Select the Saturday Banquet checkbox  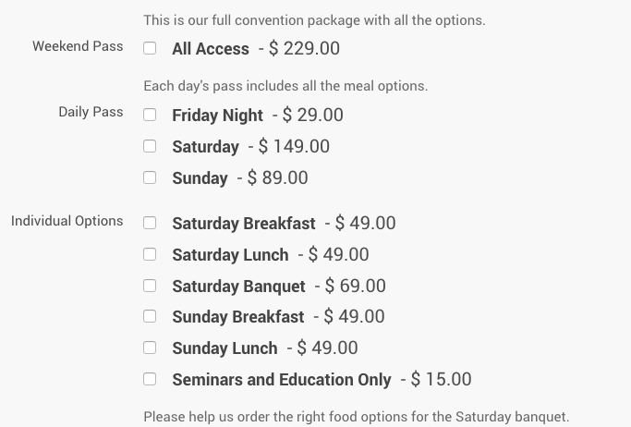point(150,286)
